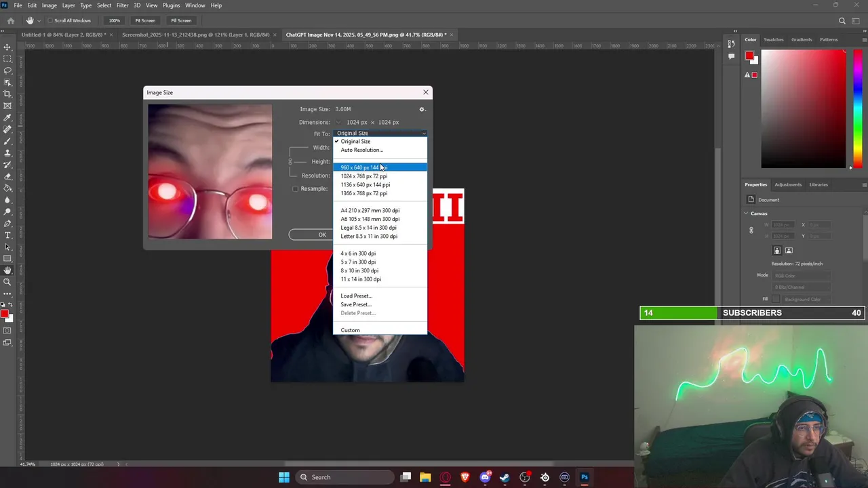Click the hue slider strip
The width and height of the screenshot is (868, 488).
(858, 108)
